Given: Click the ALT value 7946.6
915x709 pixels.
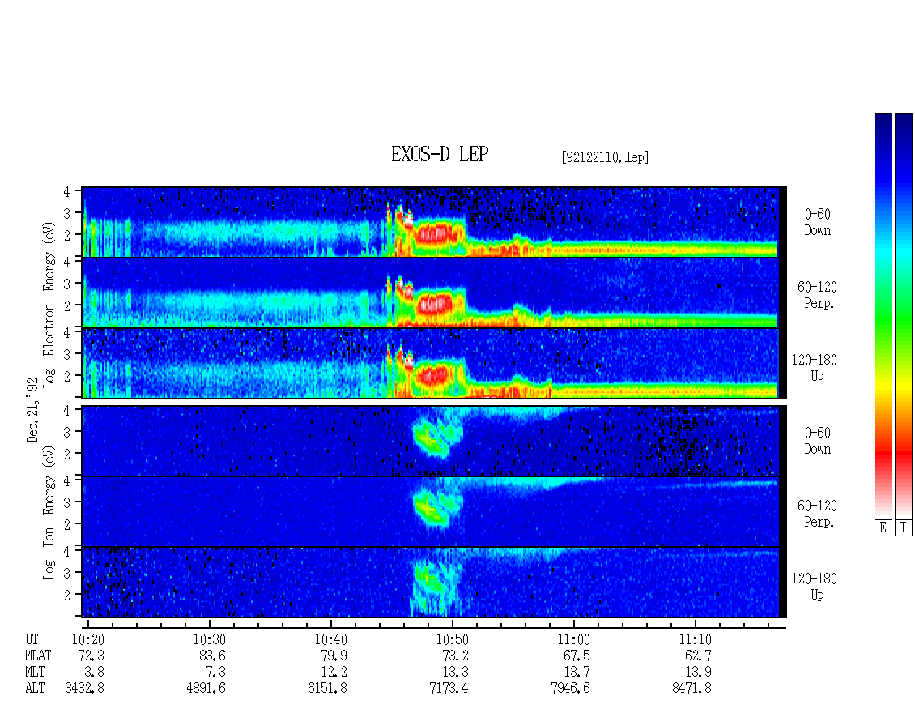Looking at the screenshot, I should 570,688.
